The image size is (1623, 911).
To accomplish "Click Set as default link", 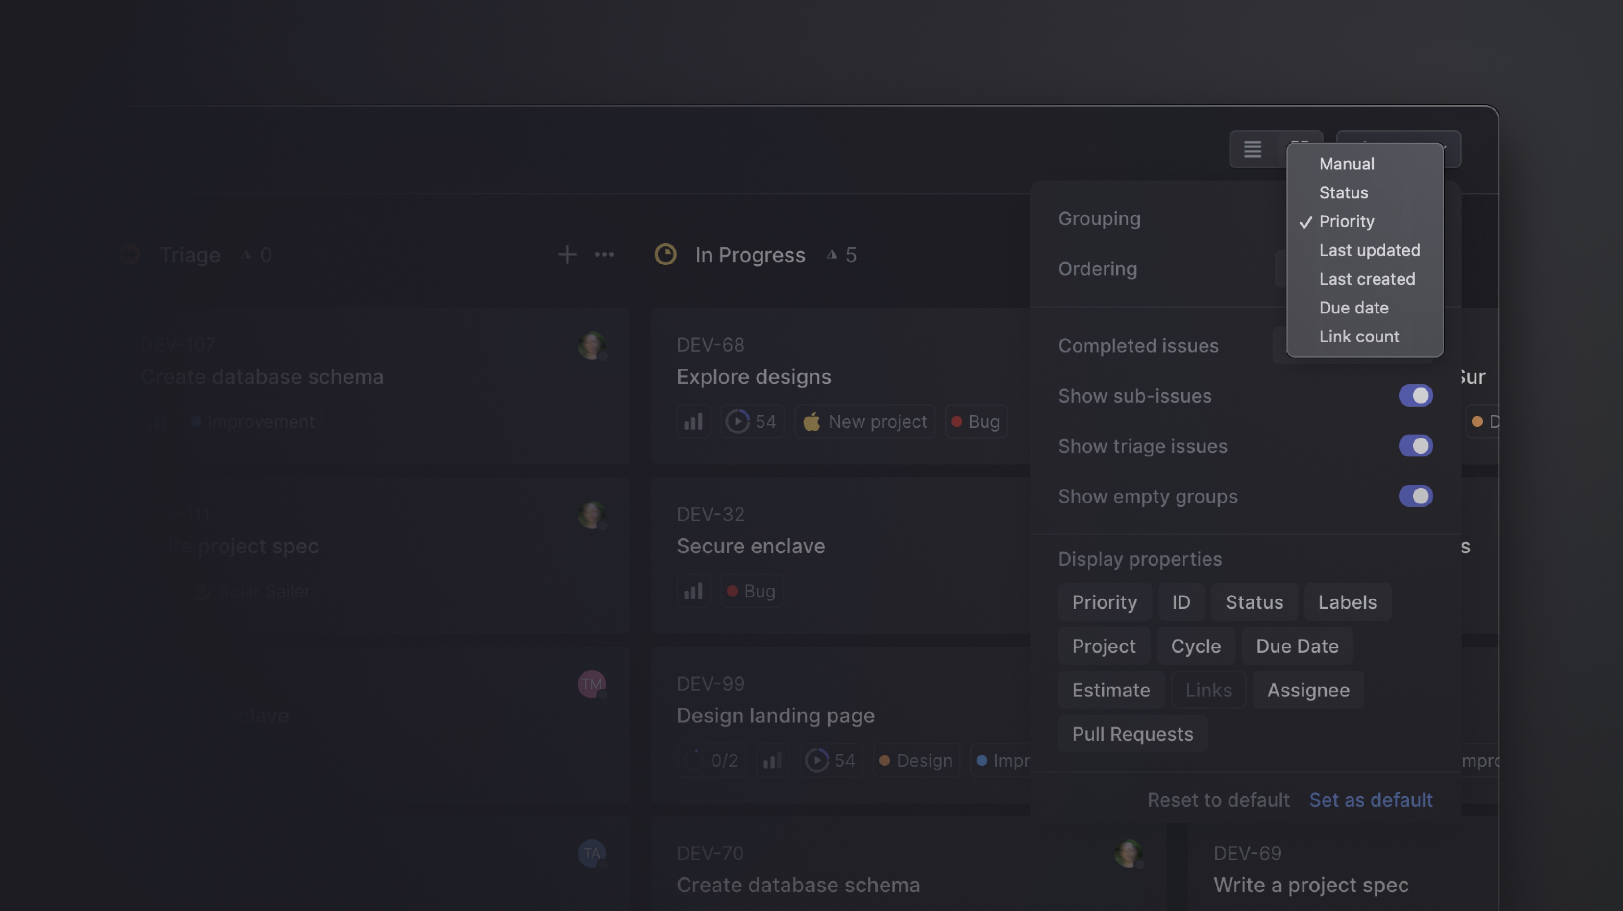I will 1370,799.
